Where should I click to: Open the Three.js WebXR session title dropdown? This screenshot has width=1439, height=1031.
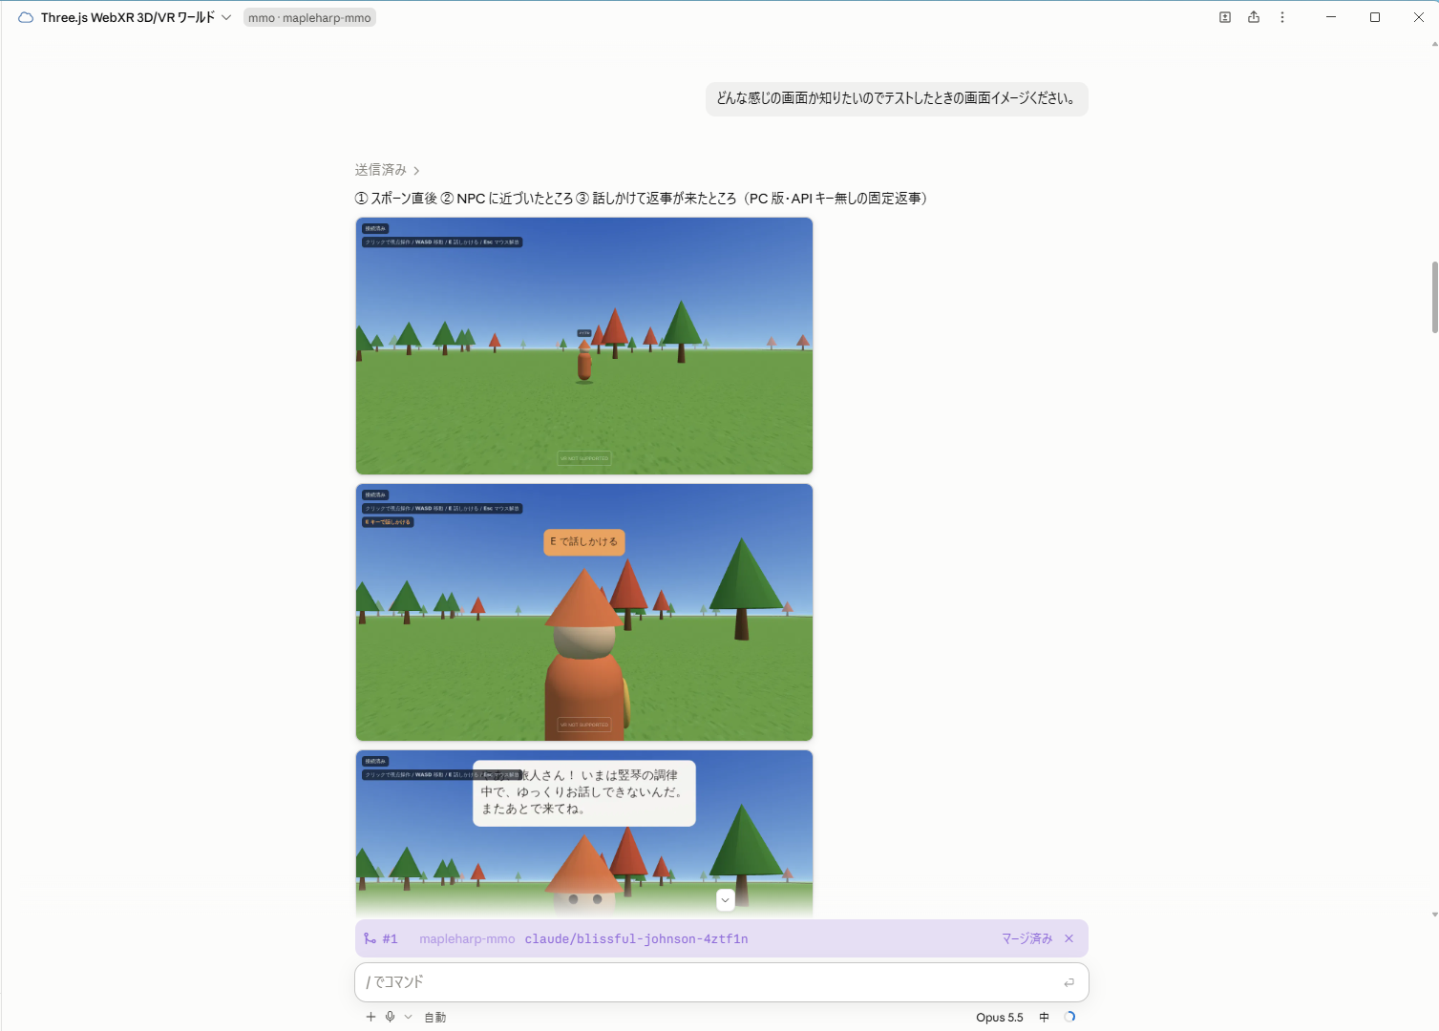(x=137, y=17)
